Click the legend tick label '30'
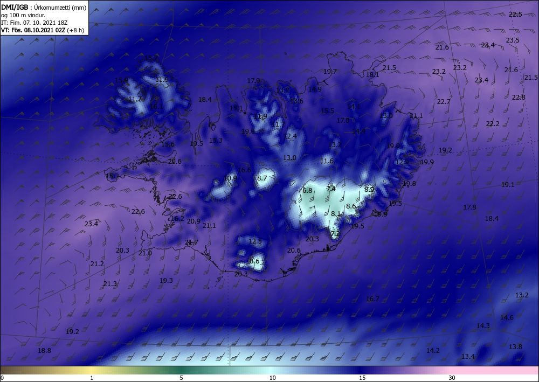The image size is (539, 382). pyautogui.click(x=452, y=378)
